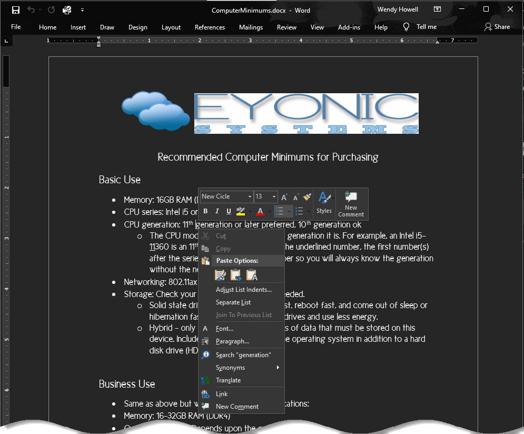
Task: Choose Adjust List Indents from context menu
Action: 241,290
